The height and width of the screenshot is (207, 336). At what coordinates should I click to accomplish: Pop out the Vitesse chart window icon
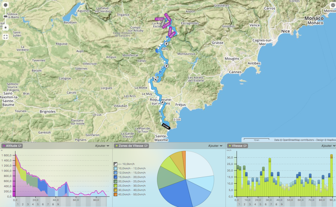[x=245, y=146]
